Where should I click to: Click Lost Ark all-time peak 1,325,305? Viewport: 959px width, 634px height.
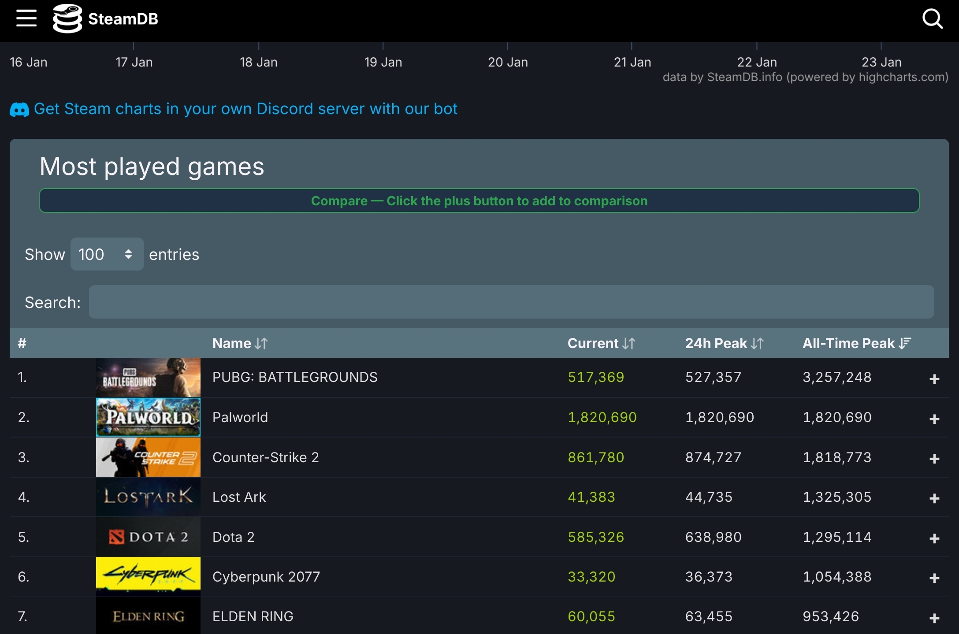pyautogui.click(x=837, y=497)
